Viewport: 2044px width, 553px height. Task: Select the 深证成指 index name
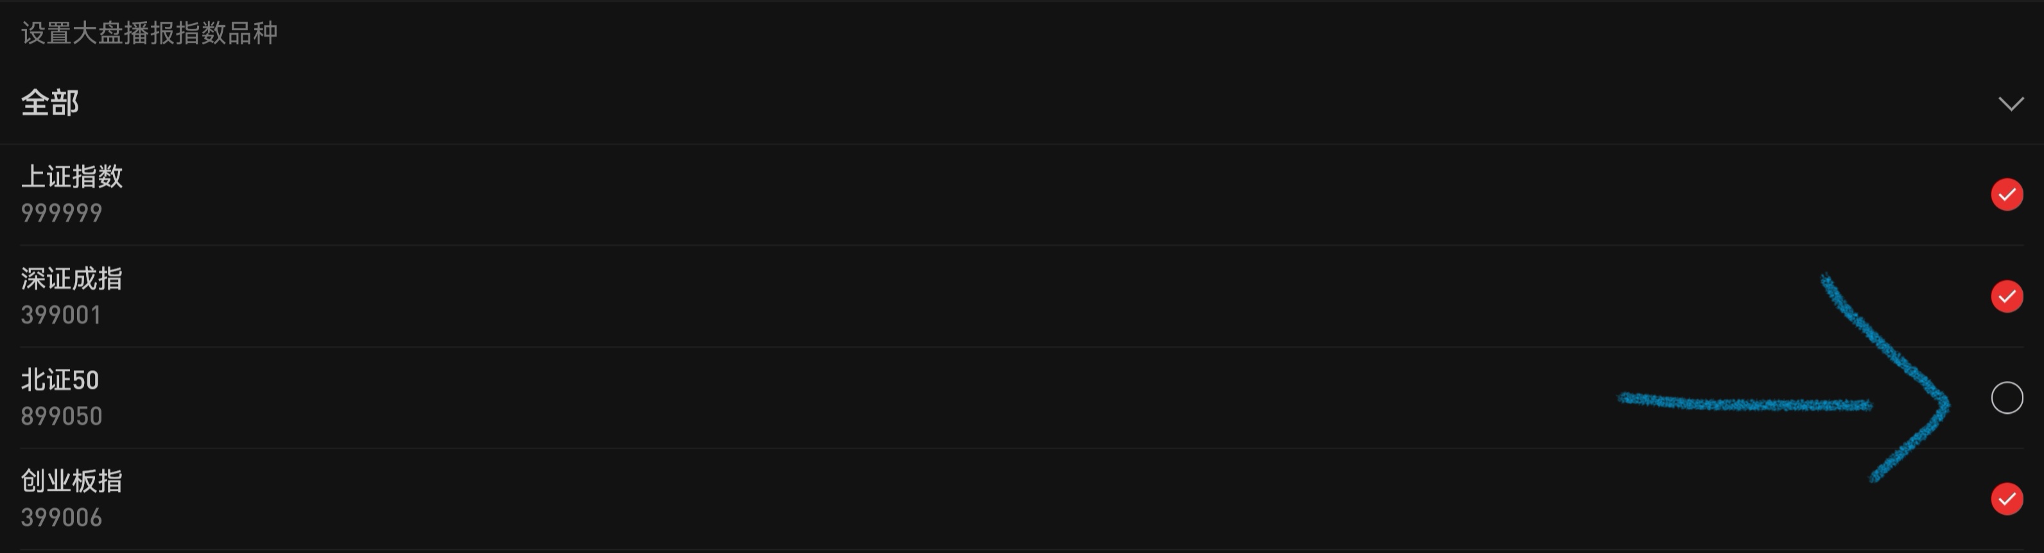click(x=72, y=278)
